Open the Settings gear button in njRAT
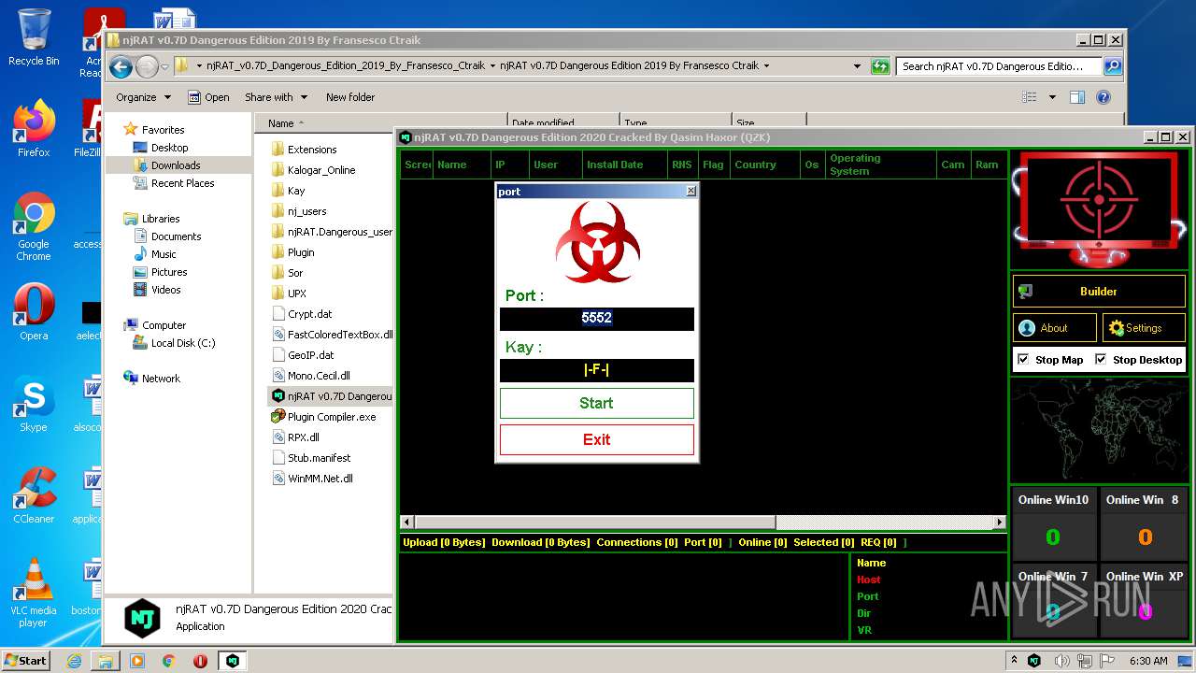1196x673 pixels. pyautogui.click(x=1144, y=328)
